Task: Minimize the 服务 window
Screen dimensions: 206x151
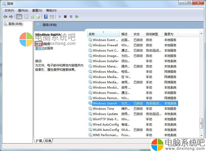Action: click(x=182, y=3)
